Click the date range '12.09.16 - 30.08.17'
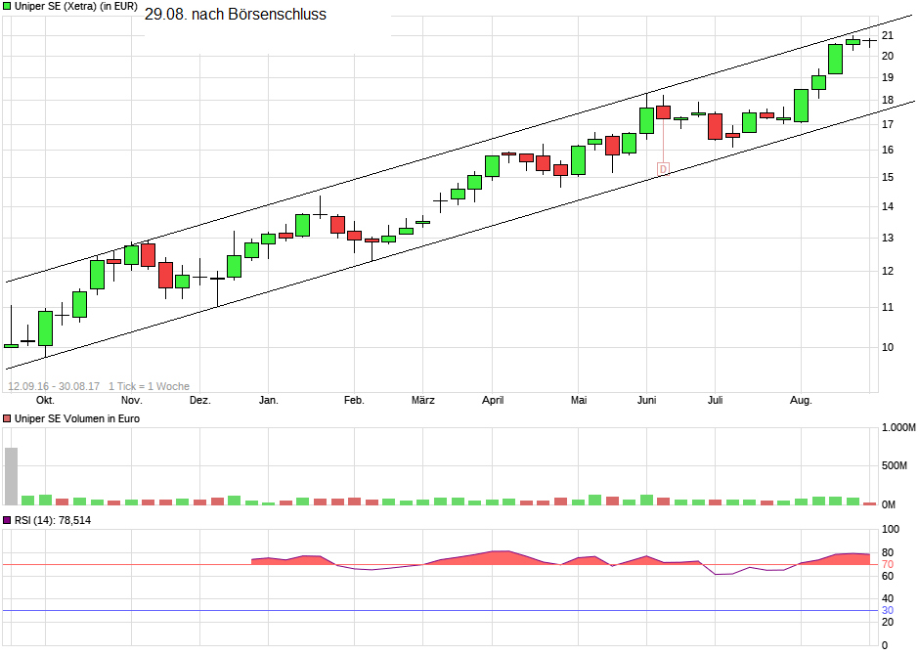The image size is (919, 655). [54, 386]
